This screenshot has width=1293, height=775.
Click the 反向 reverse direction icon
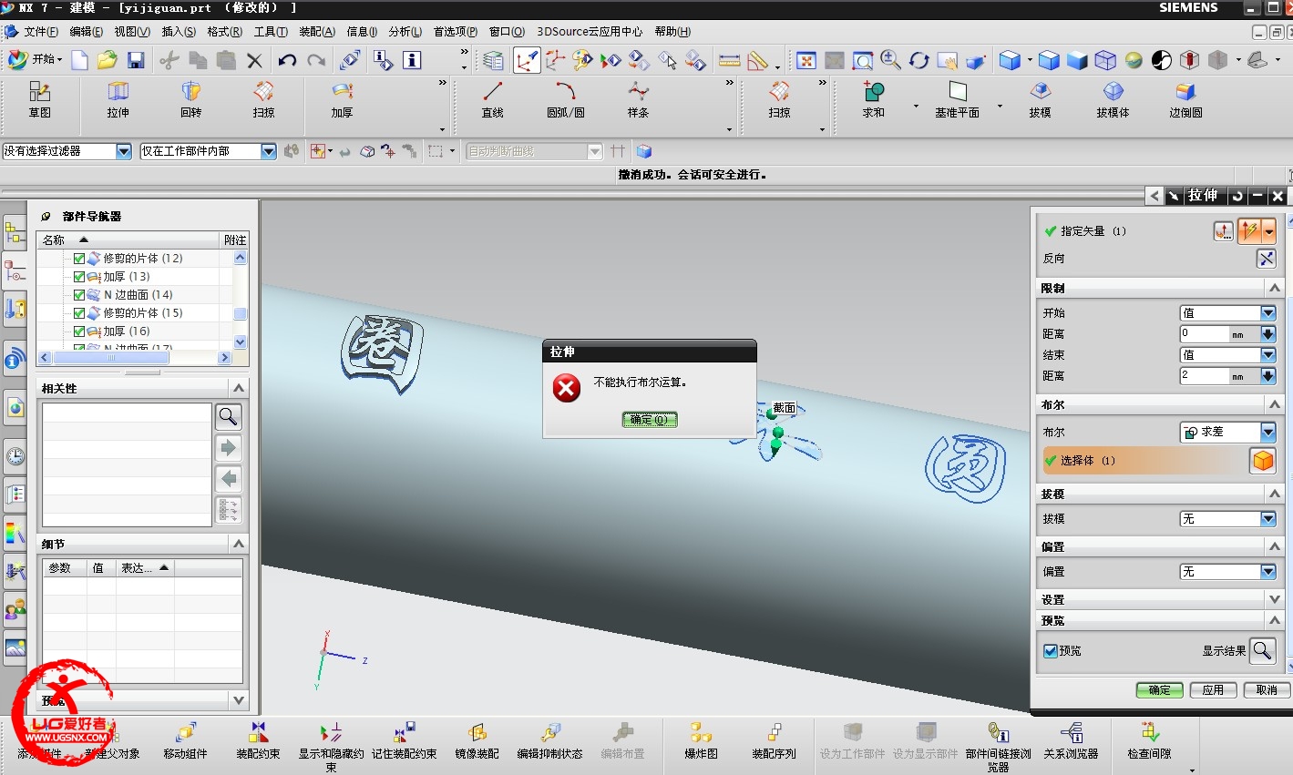[1266, 259]
